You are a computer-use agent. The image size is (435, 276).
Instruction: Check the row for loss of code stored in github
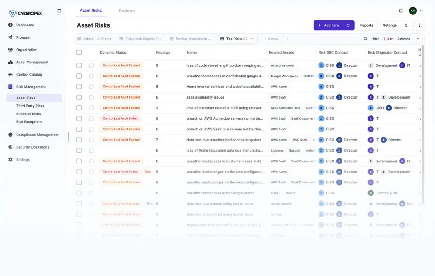point(79,65)
